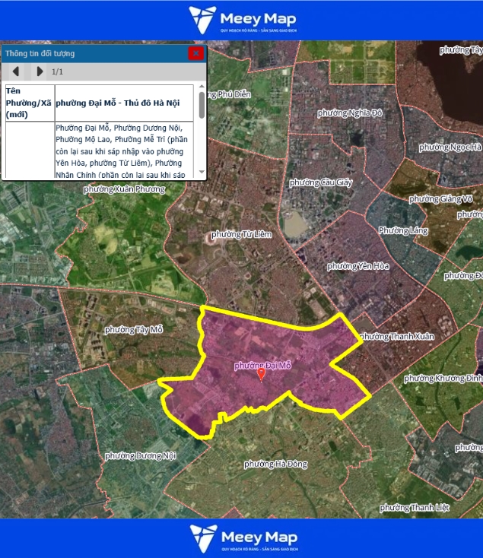
Task: Click the Meey Map logo in top banner
Action: [x=242, y=20]
